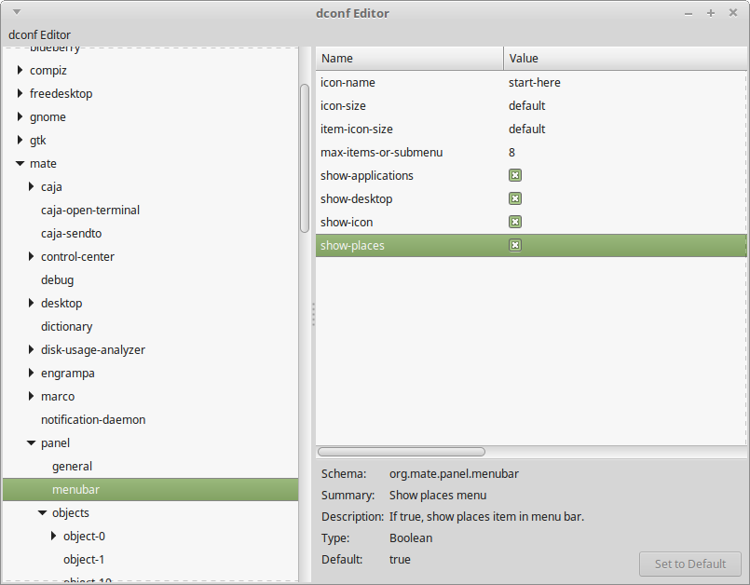The width and height of the screenshot is (750, 585).
Task: Select the menubar tree entry
Action: point(150,489)
